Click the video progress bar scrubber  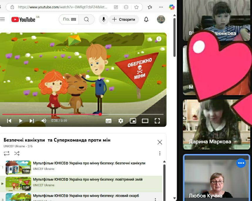pyautogui.click(x=100, y=114)
